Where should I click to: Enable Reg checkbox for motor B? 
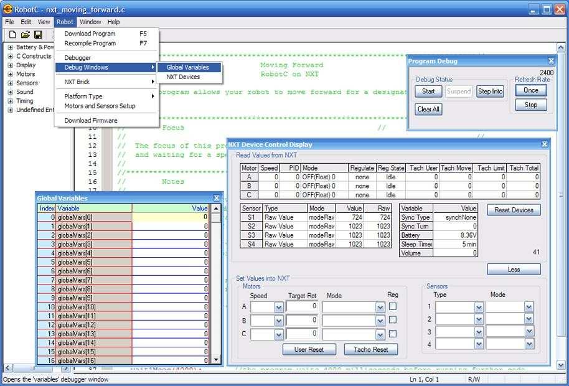393,320
